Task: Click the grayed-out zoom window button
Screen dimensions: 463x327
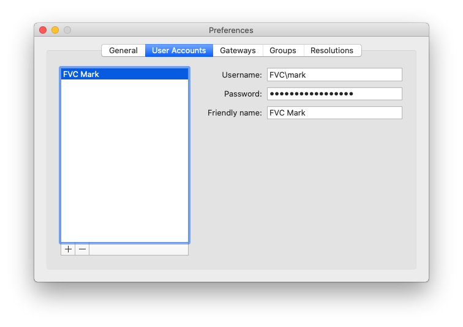Action: pos(67,30)
